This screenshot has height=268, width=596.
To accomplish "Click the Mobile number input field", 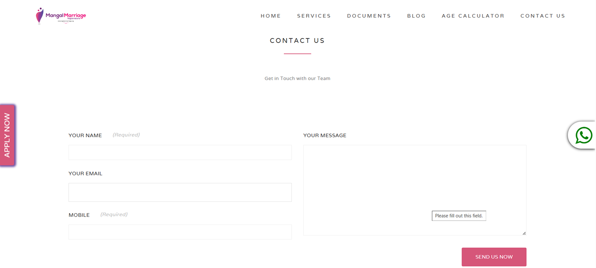I will coord(180,232).
